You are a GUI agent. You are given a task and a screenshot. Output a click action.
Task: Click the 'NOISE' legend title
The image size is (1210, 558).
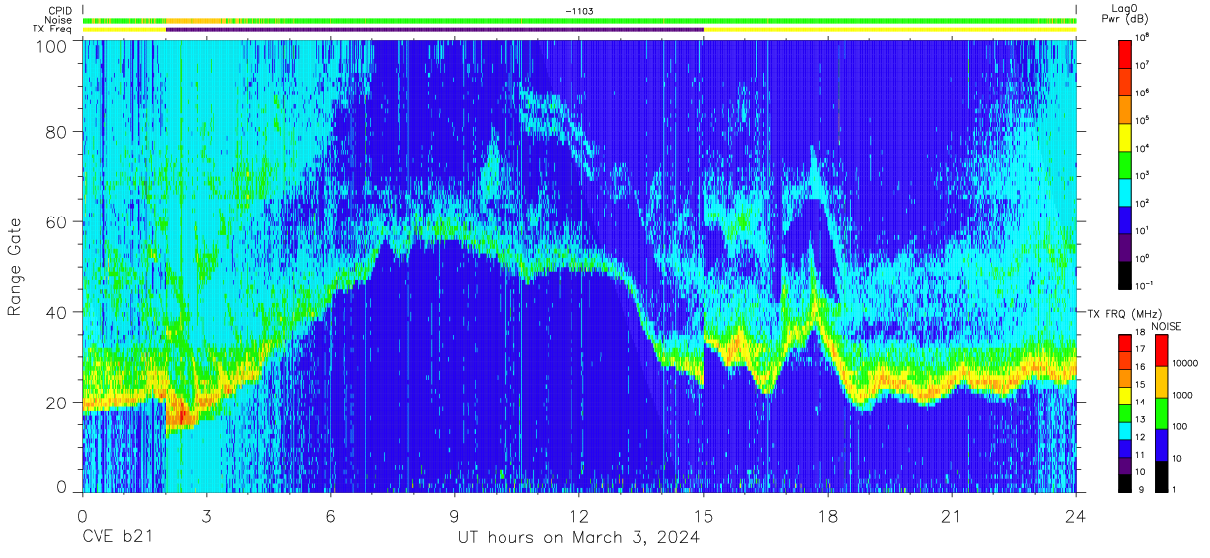click(x=1169, y=325)
